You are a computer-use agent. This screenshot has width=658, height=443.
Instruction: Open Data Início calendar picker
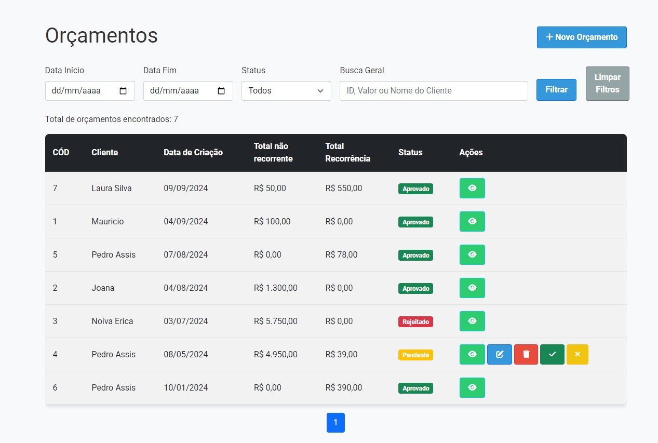[123, 91]
